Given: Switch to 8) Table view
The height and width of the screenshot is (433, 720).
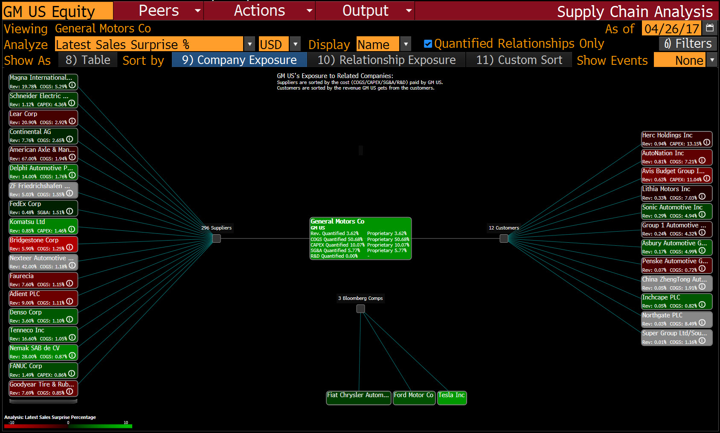Looking at the screenshot, I should tap(87, 60).
